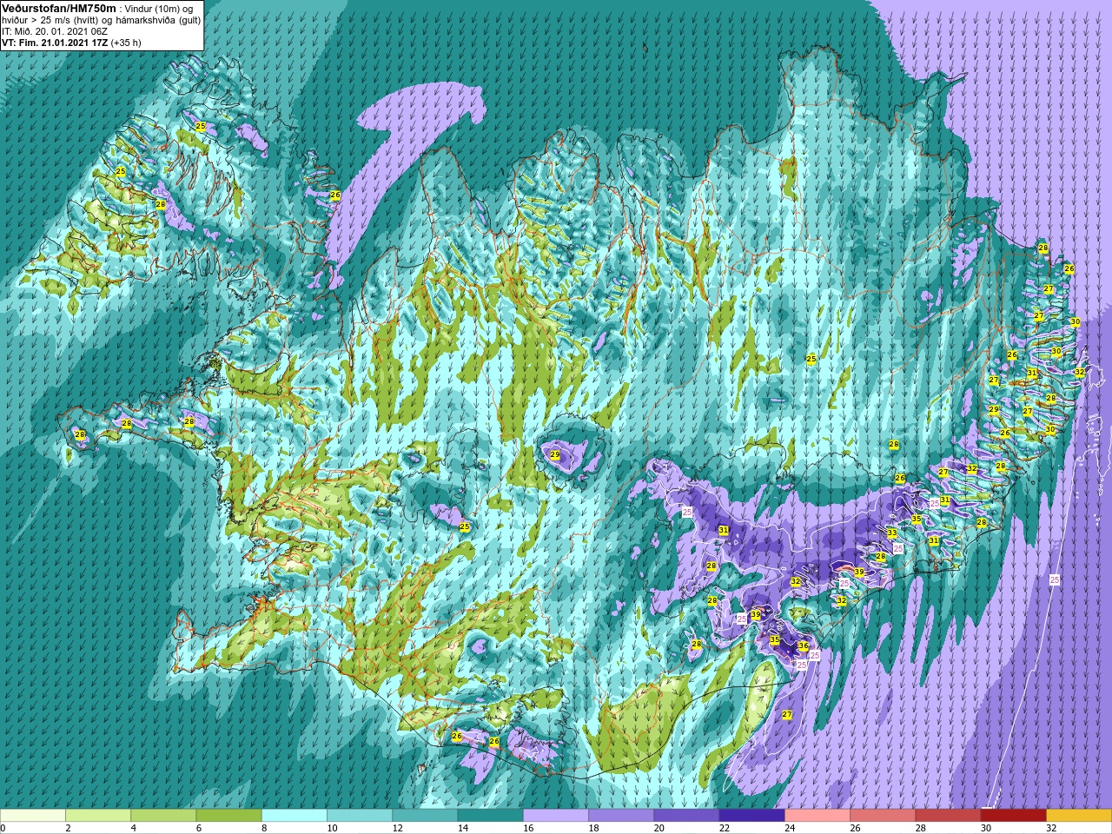Click the "20" tick label on the scale
This screenshot has width=1112, height=834.
659,828
